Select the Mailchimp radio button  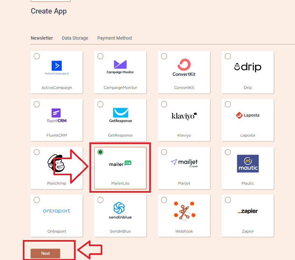point(37,152)
